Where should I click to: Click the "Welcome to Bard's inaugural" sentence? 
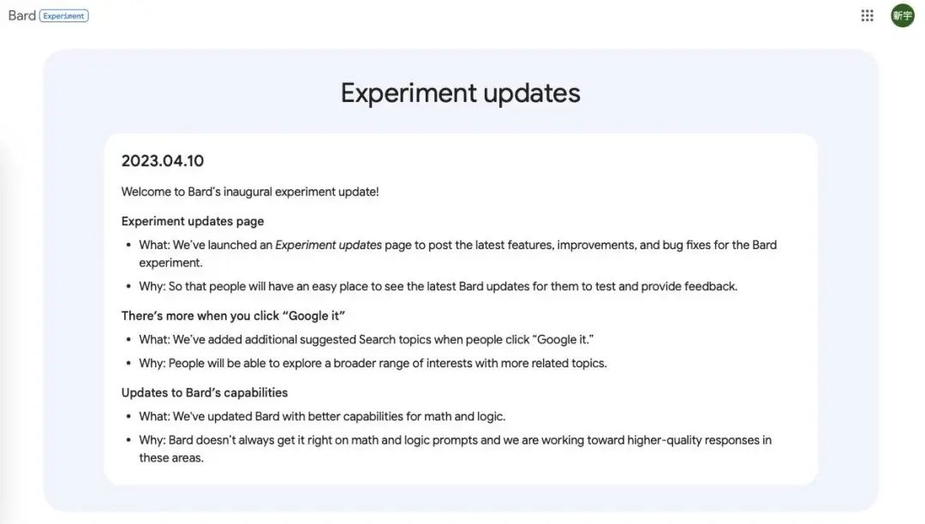tap(250, 192)
